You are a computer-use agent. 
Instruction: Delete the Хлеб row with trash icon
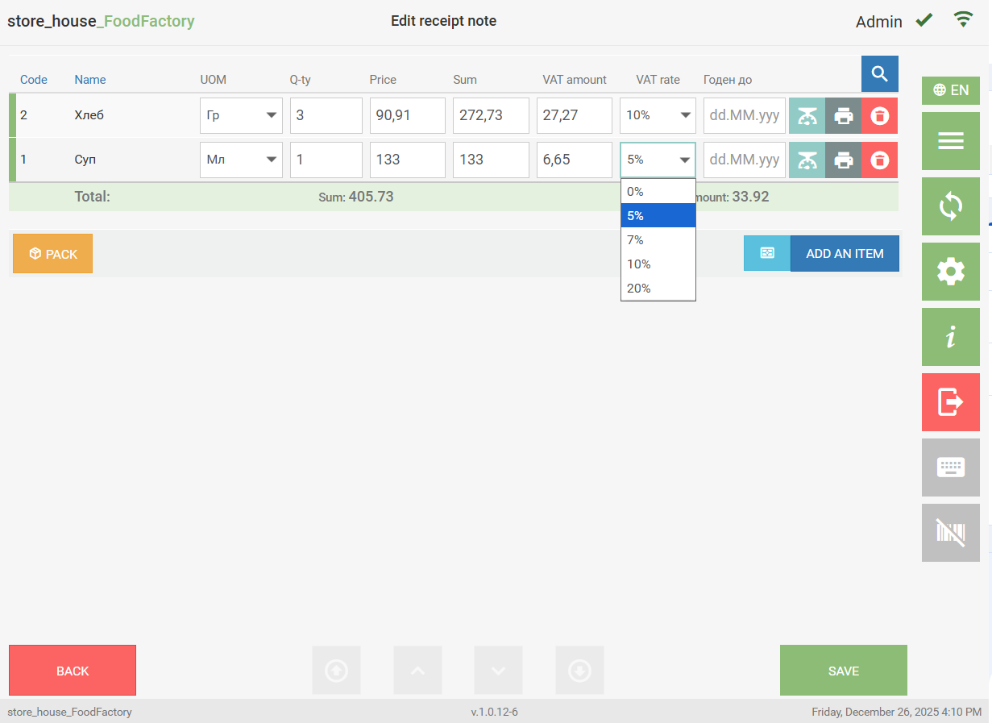pos(879,116)
